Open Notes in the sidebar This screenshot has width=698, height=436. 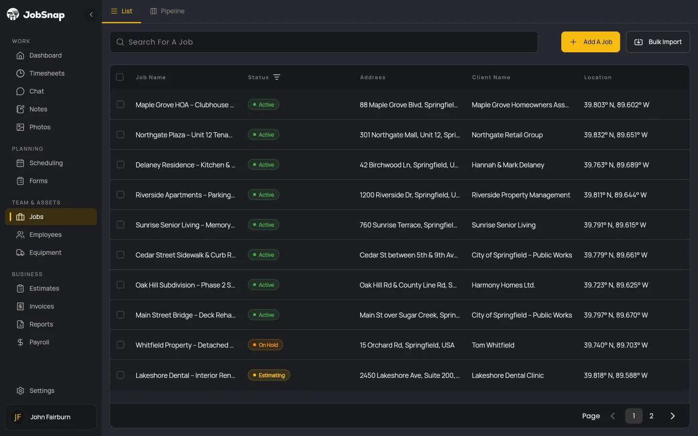tap(51, 109)
